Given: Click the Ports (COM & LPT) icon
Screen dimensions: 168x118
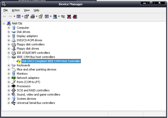Looking at the screenshot, I should pyautogui.click(x=14, y=82).
